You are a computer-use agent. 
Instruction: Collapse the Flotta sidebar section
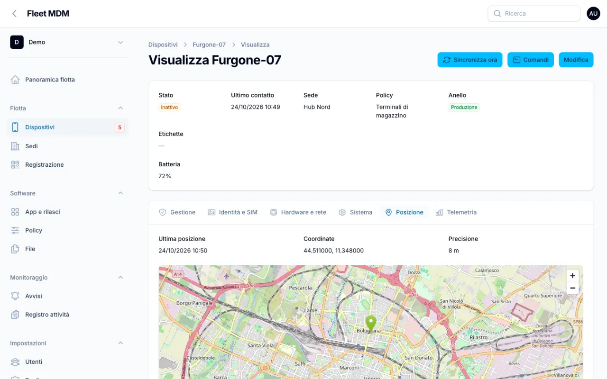pyautogui.click(x=120, y=108)
